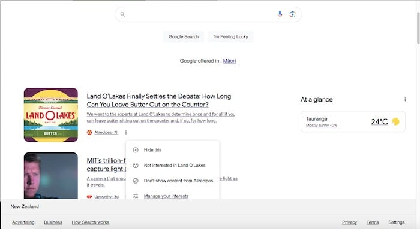Open the Upworthy - 3d source link
Viewport: 420px width, 229px height.
[107, 197]
